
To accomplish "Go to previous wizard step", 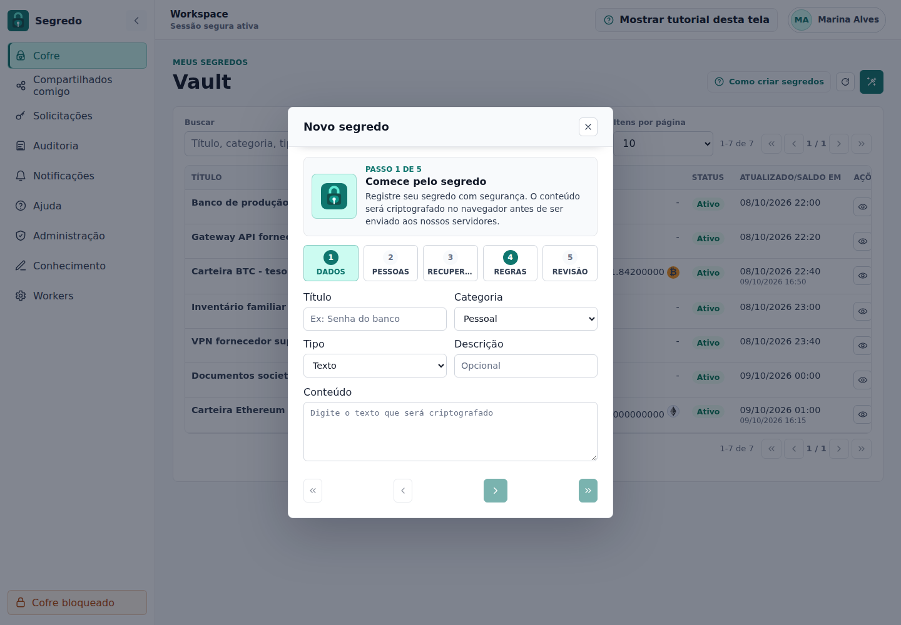I will tap(403, 491).
